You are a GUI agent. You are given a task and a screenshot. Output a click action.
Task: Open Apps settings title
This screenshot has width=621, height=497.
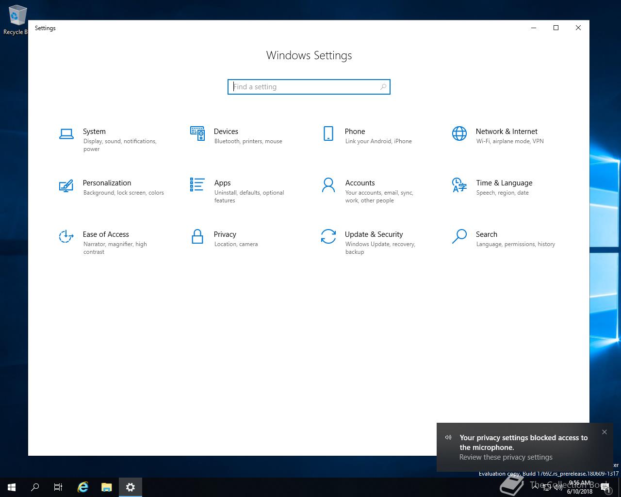point(223,183)
